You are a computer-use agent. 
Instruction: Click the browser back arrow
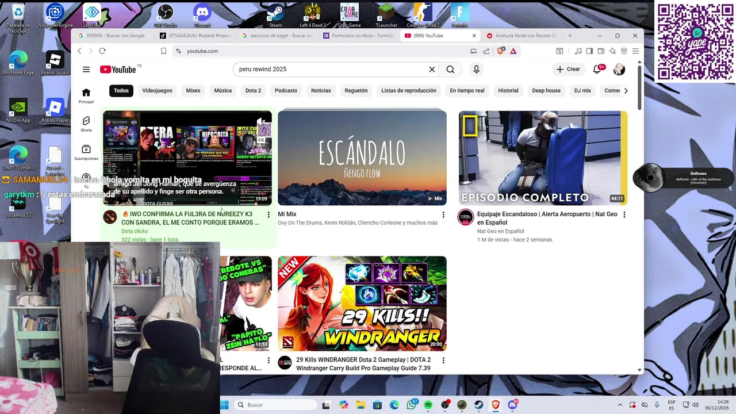click(x=79, y=51)
